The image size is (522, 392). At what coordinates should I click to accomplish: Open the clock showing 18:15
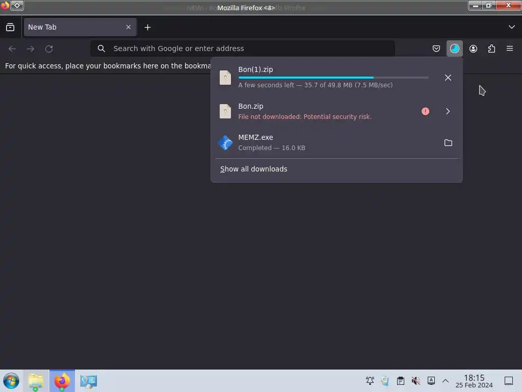click(x=474, y=381)
